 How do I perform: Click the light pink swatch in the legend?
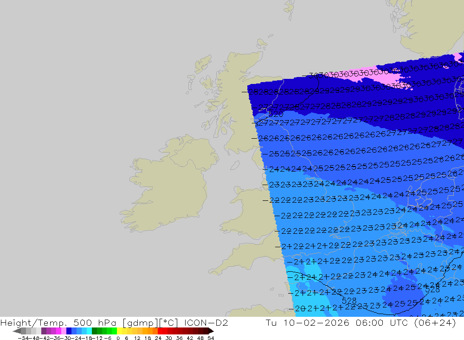(x=64, y=331)
